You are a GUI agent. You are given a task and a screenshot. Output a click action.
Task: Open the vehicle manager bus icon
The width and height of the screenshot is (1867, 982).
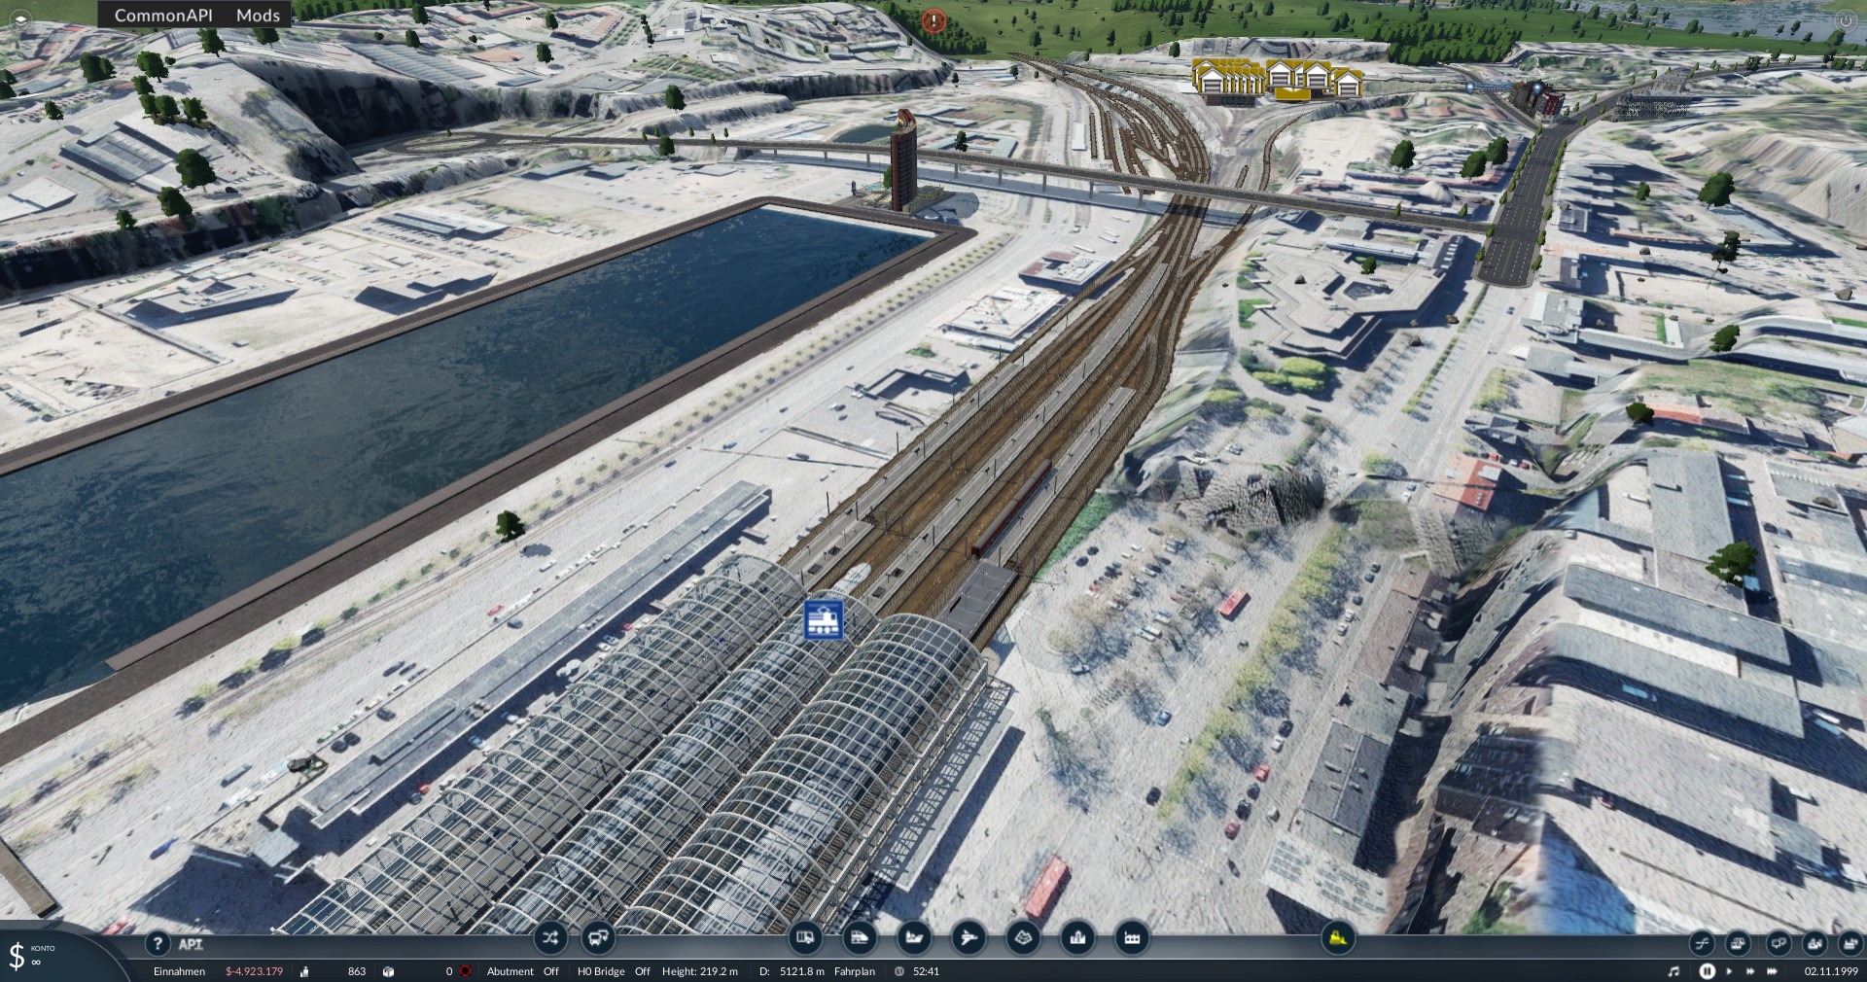[598, 938]
